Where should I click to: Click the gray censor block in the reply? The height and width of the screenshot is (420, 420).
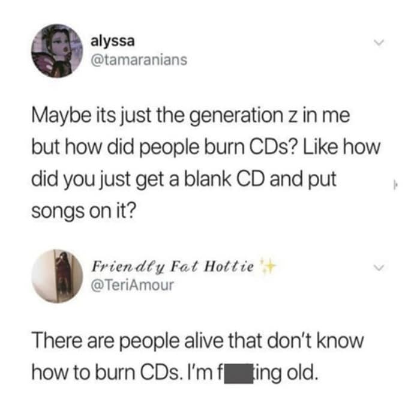[x=238, y=373]
